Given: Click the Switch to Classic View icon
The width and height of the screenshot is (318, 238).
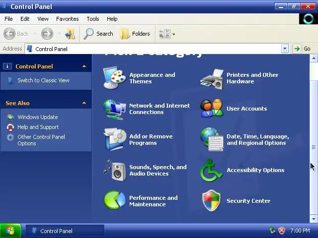Looking at the screenshot, I should [x=10, y=80].
